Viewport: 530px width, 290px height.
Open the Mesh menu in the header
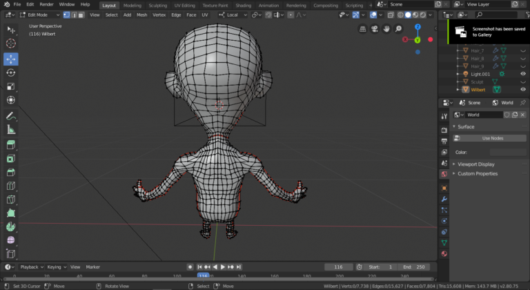point(141,14)
